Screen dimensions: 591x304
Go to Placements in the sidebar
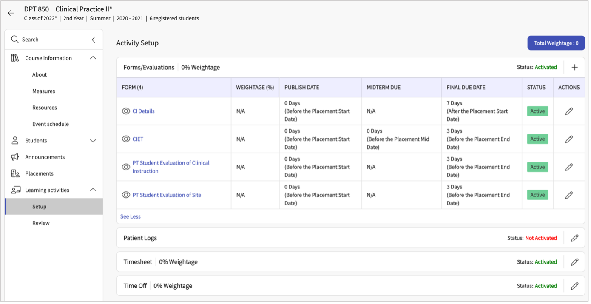(39, 173)
